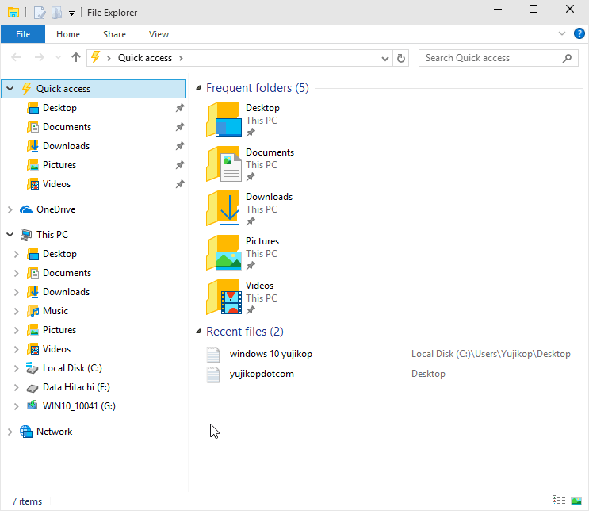Image resolution: width=589 pixels, height=511 pixels.
Task: Select the yujikopdotcom recent file
Action: [262, 375]
